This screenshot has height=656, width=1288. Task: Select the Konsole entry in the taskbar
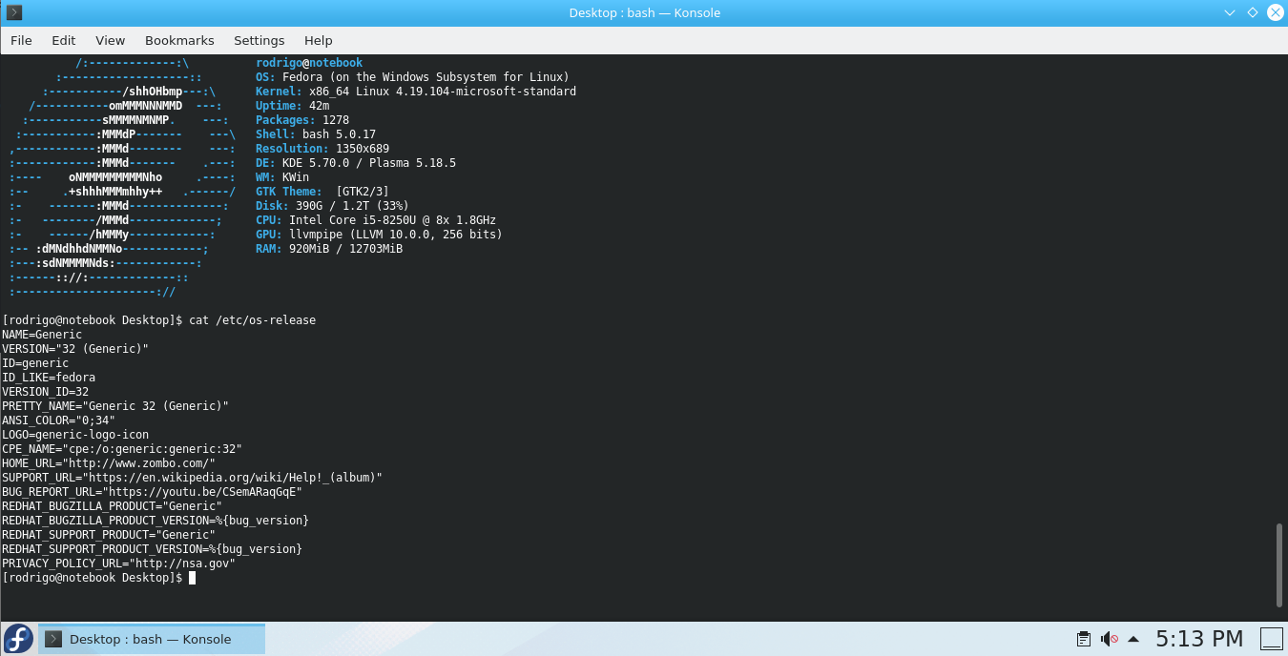coord(151,639)
